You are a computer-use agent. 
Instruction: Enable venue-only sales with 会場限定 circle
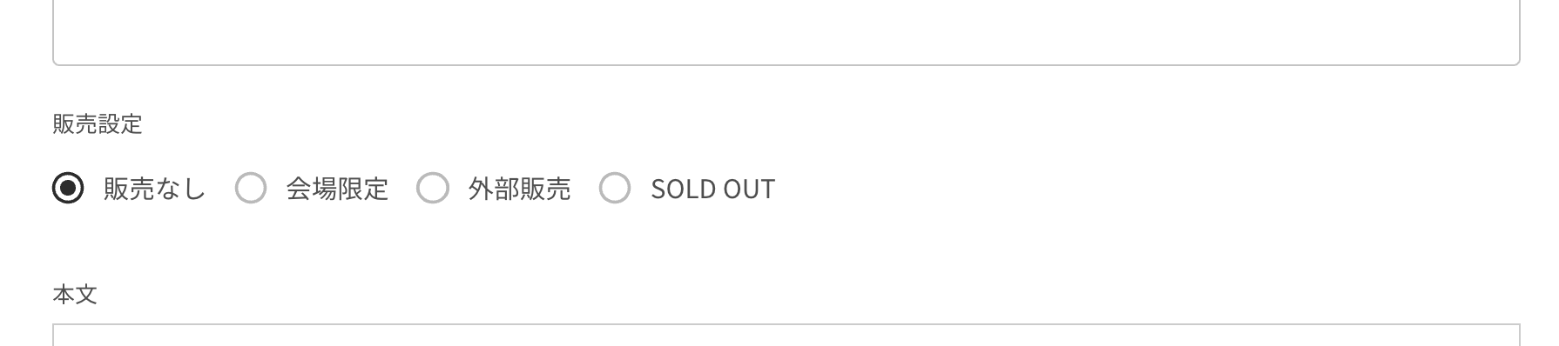(x=251, y=188)
